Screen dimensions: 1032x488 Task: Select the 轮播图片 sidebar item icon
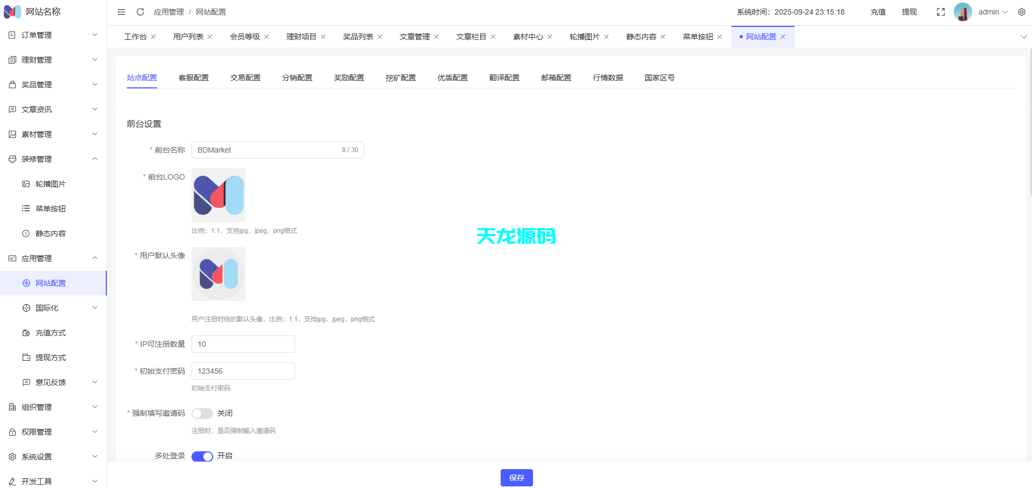(25, 183)
